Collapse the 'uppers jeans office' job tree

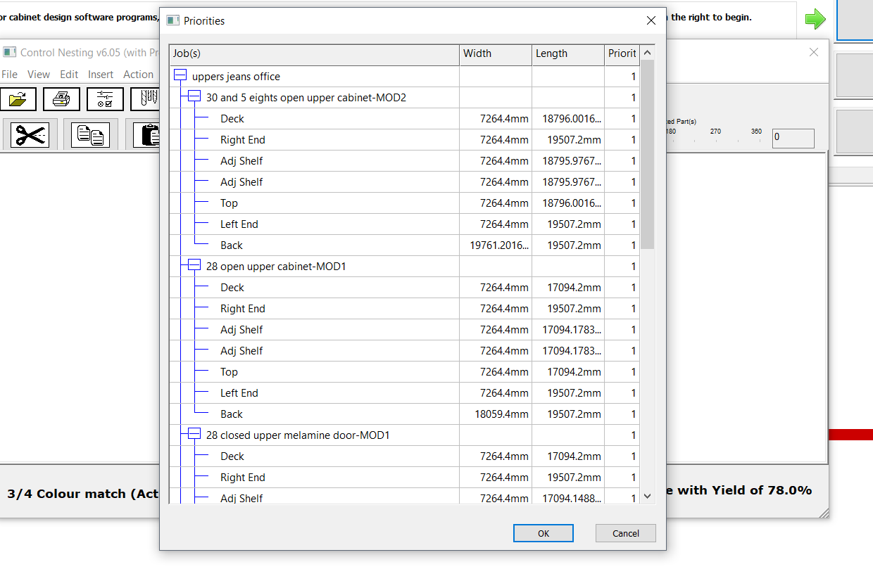[x=180, y=76]
